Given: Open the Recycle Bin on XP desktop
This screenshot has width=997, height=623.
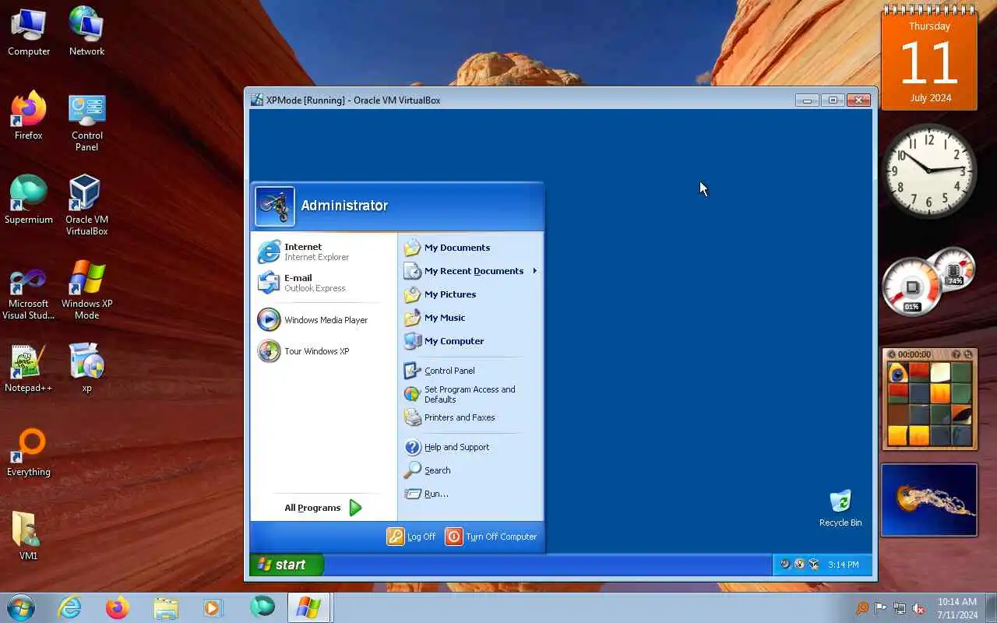Looking at the screenshot, I should point(840,509).
